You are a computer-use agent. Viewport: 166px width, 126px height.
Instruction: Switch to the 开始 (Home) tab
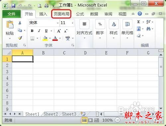(29, 14)
